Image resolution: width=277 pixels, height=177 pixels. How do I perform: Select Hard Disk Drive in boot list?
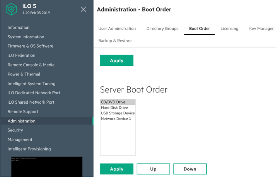(x=118, y=108)
